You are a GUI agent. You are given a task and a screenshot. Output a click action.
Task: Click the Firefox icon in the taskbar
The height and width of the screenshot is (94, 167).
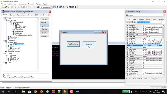[x=41, y=92]
